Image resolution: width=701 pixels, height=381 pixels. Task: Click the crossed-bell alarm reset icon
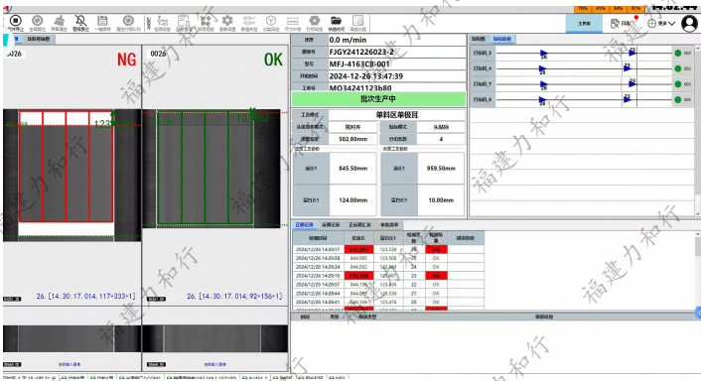(x=80, y=21)
